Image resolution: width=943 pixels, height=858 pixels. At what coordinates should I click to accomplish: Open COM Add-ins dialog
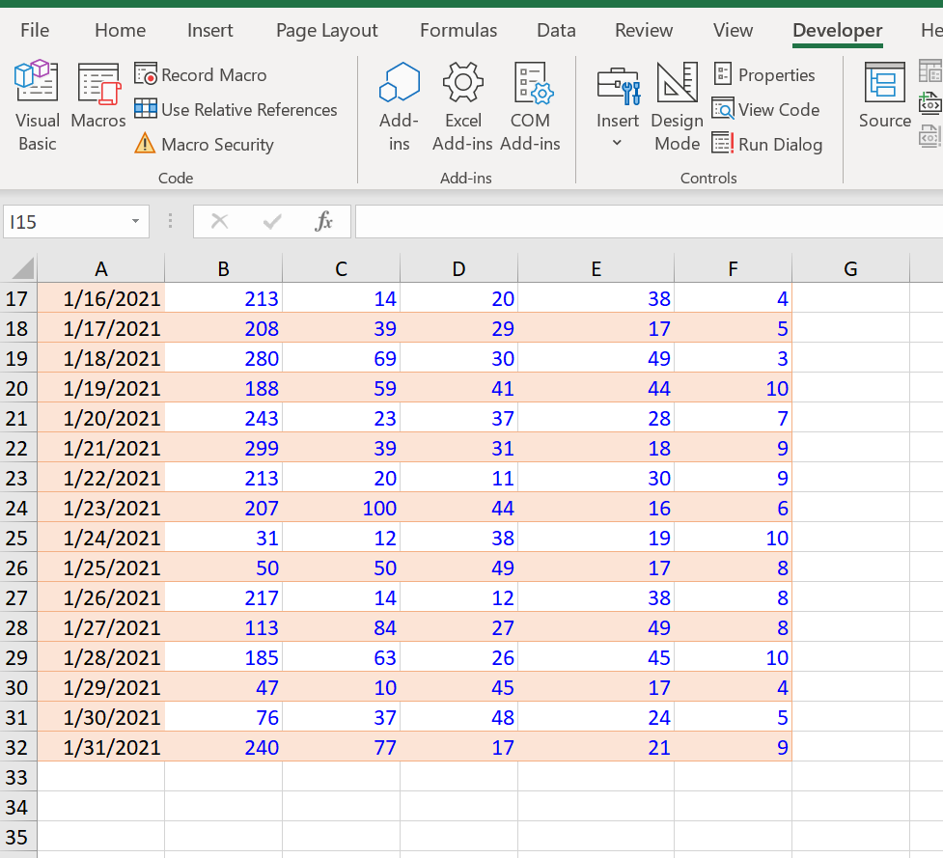(530, 106)
